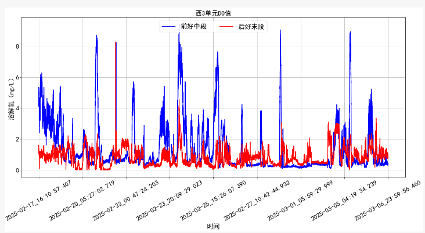Click the y-axis tick label 4
Image resolution: width=425 pixels, height=233 pixels.
pyautogui.click(x=18, y=108)
